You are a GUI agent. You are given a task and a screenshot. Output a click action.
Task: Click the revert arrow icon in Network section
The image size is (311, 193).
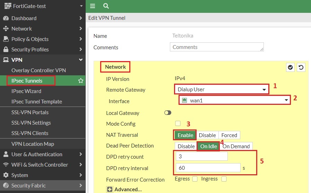[301, 67]
